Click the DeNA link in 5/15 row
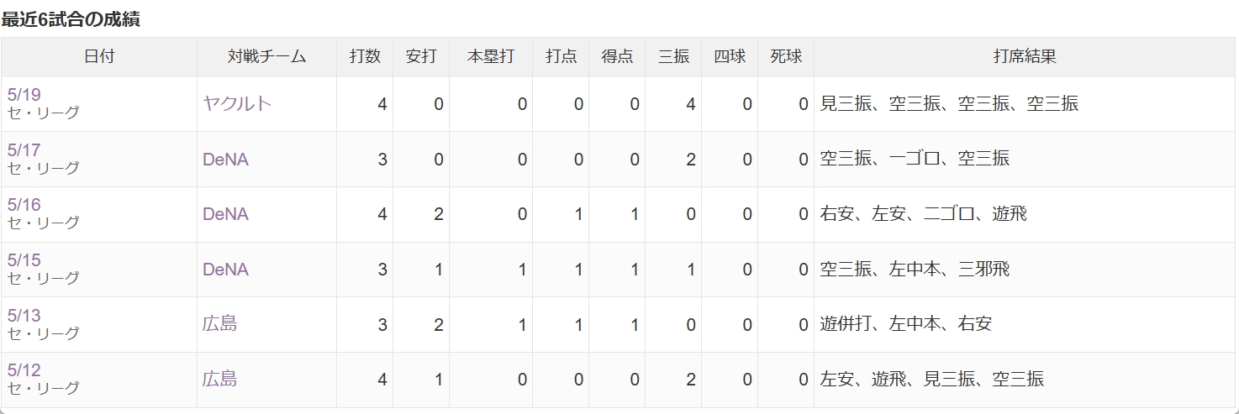1239x414 pixels. pyautogui.click(x=225, y=270)
